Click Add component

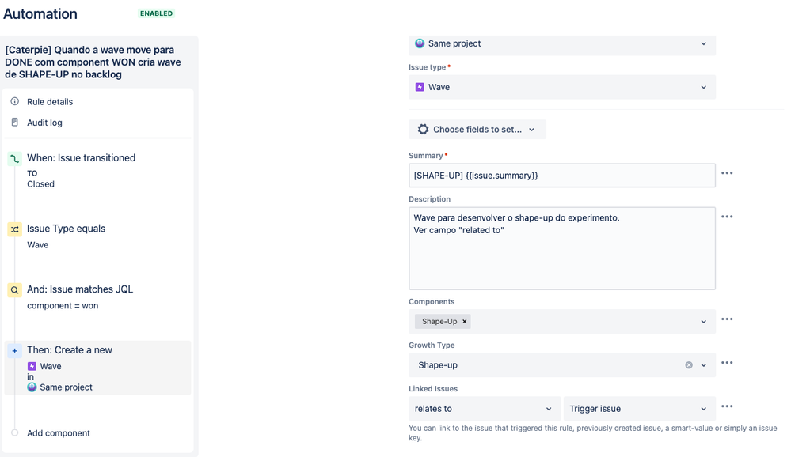(x=59, y=432)
